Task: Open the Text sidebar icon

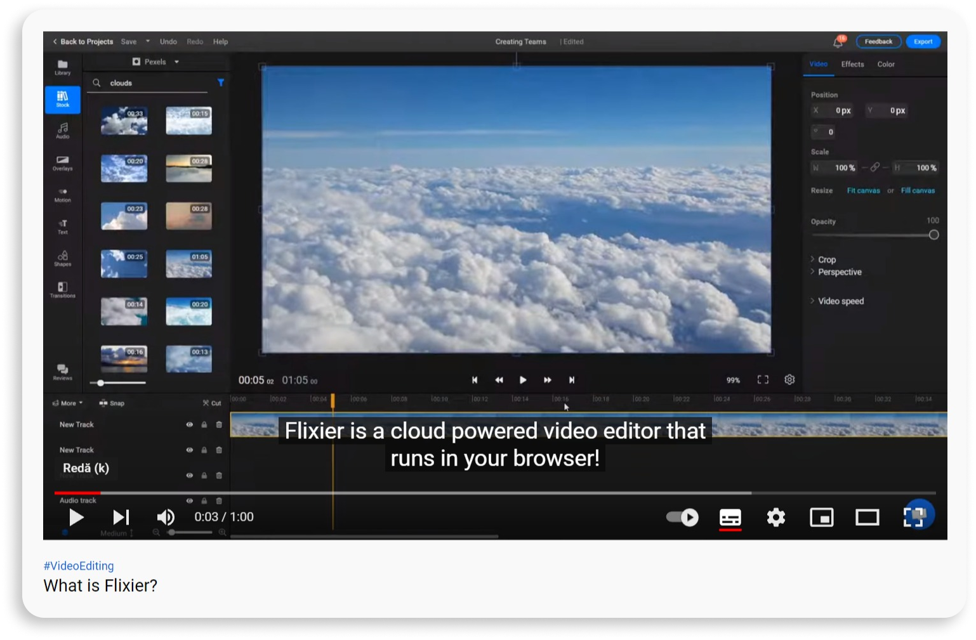Action: click(62, 226)
